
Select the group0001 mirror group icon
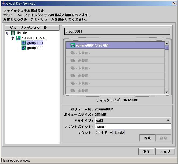24,43
